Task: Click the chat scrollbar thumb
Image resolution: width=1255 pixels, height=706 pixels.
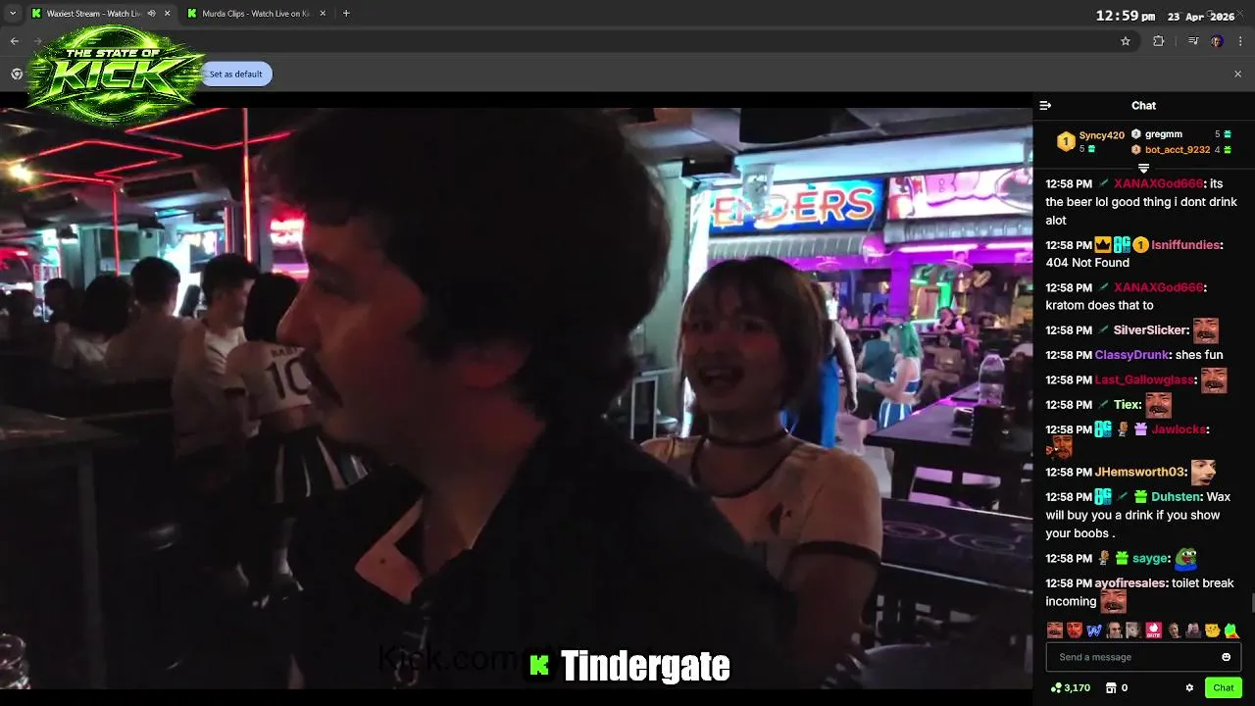Action: [x=1251, y=602]
